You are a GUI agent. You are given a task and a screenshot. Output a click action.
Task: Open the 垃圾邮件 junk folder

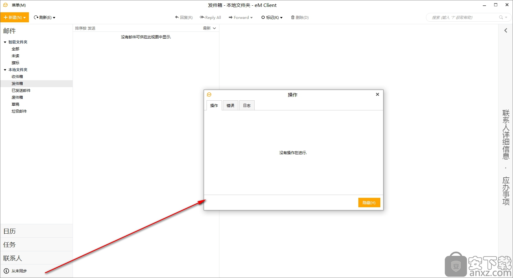pos(19,111)
